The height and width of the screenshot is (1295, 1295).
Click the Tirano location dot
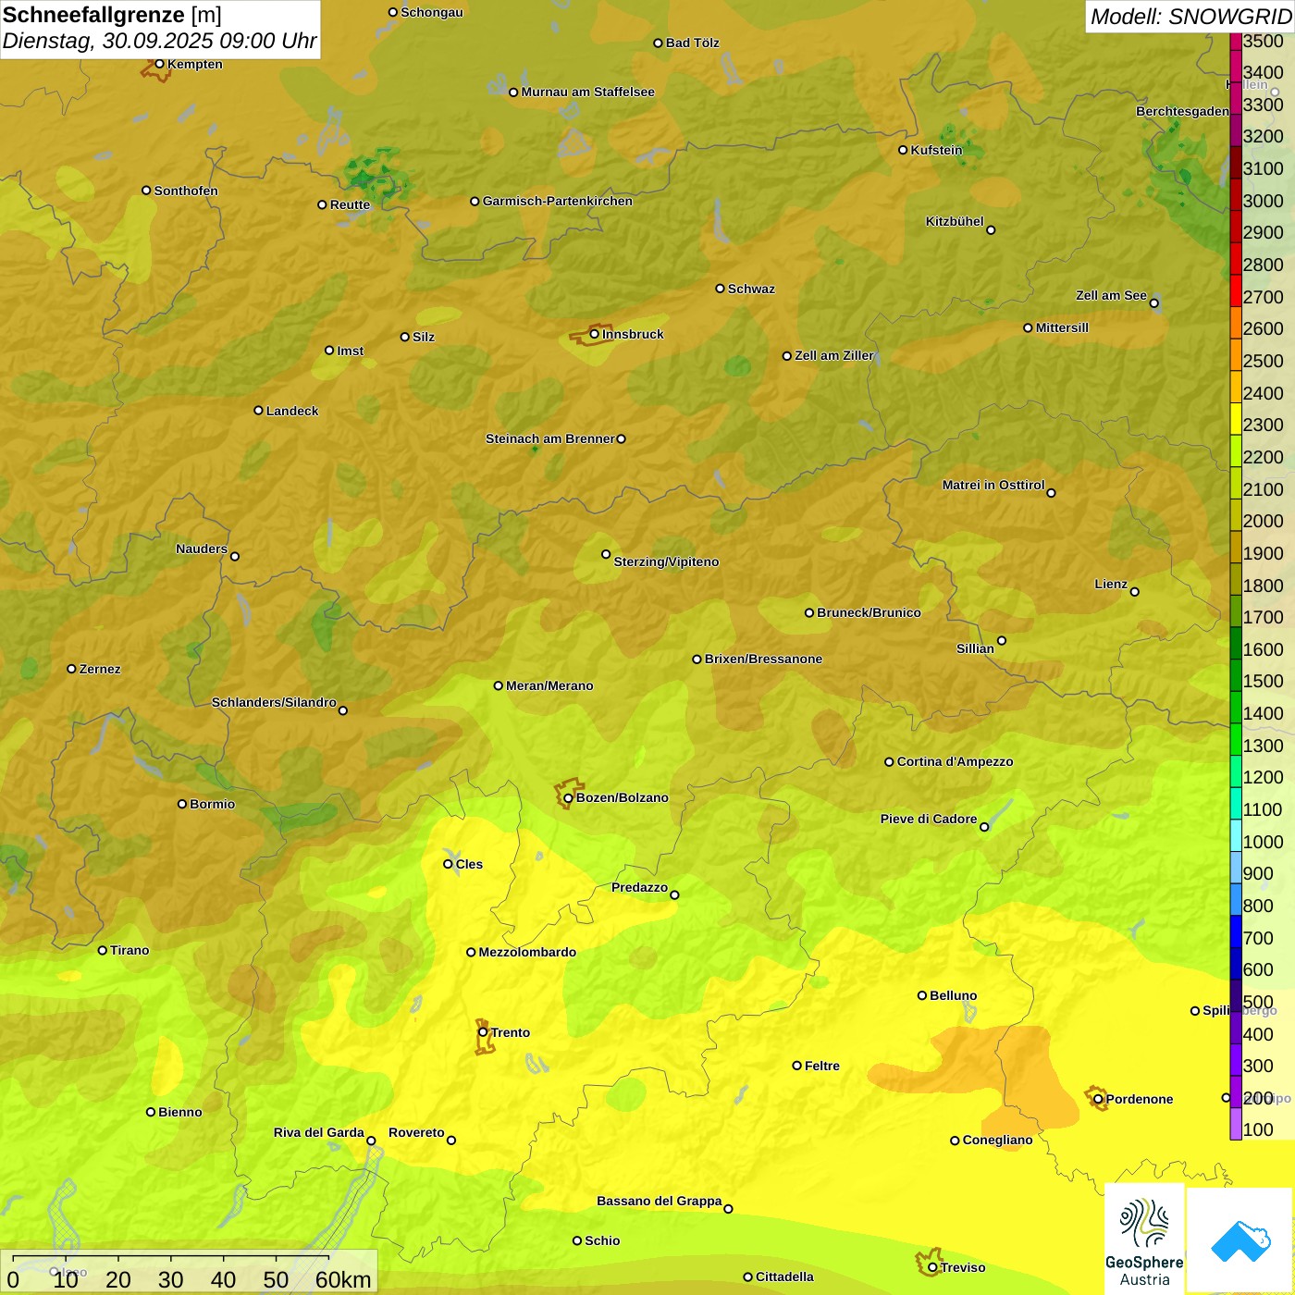102,950
